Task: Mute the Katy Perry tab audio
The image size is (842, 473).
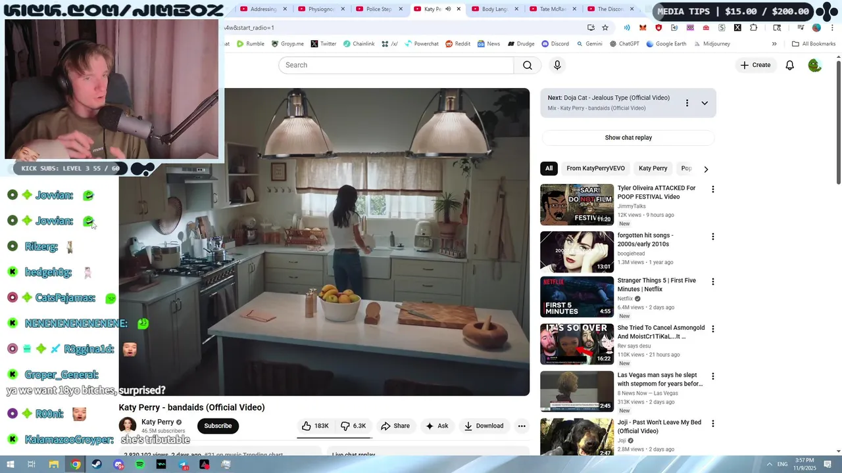Action: click(448, 9)
